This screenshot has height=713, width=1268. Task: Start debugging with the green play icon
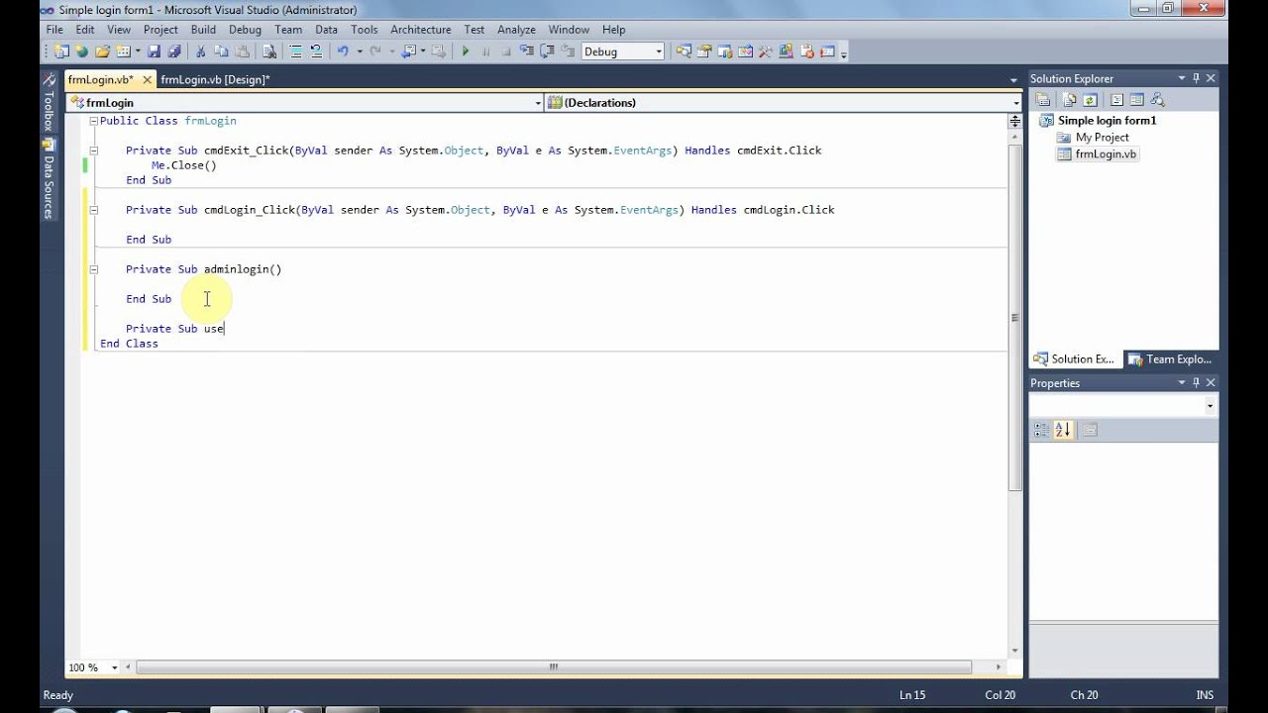click(466, 51)
